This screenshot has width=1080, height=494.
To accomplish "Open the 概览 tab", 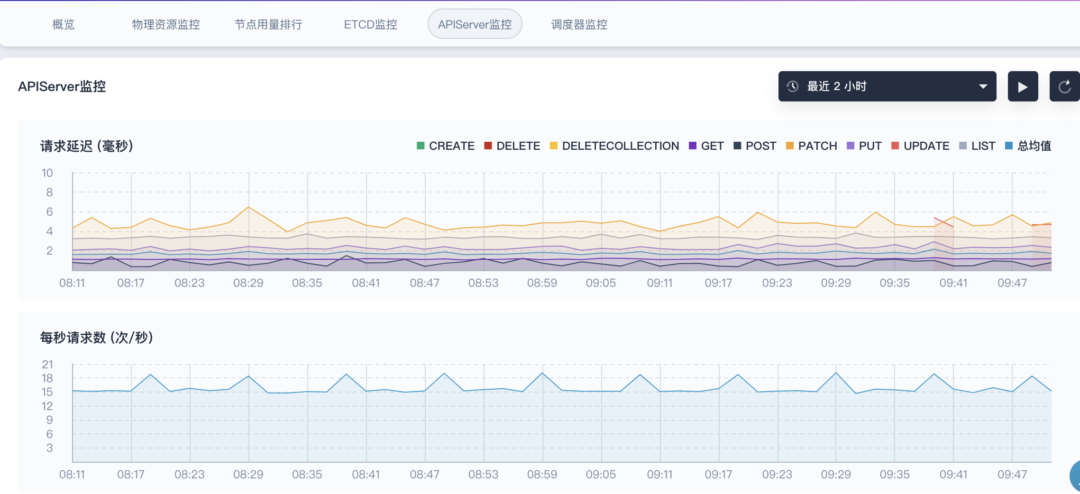I will (x=64, y=24).
